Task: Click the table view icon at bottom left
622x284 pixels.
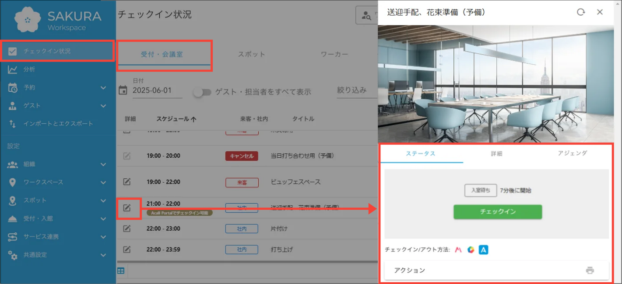Action: (121, 271)
